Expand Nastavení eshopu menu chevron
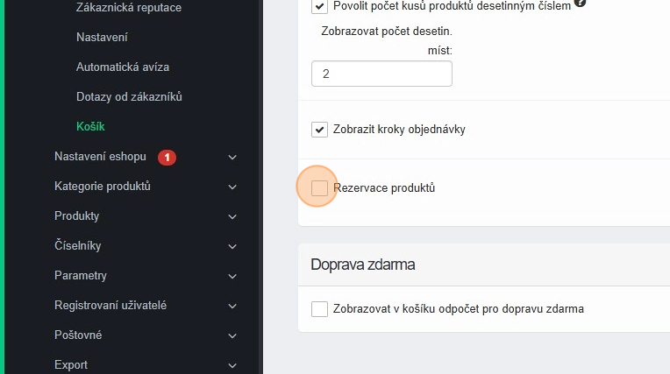The height and width of the screenshot is (374, 670). [x=232, y=158]
